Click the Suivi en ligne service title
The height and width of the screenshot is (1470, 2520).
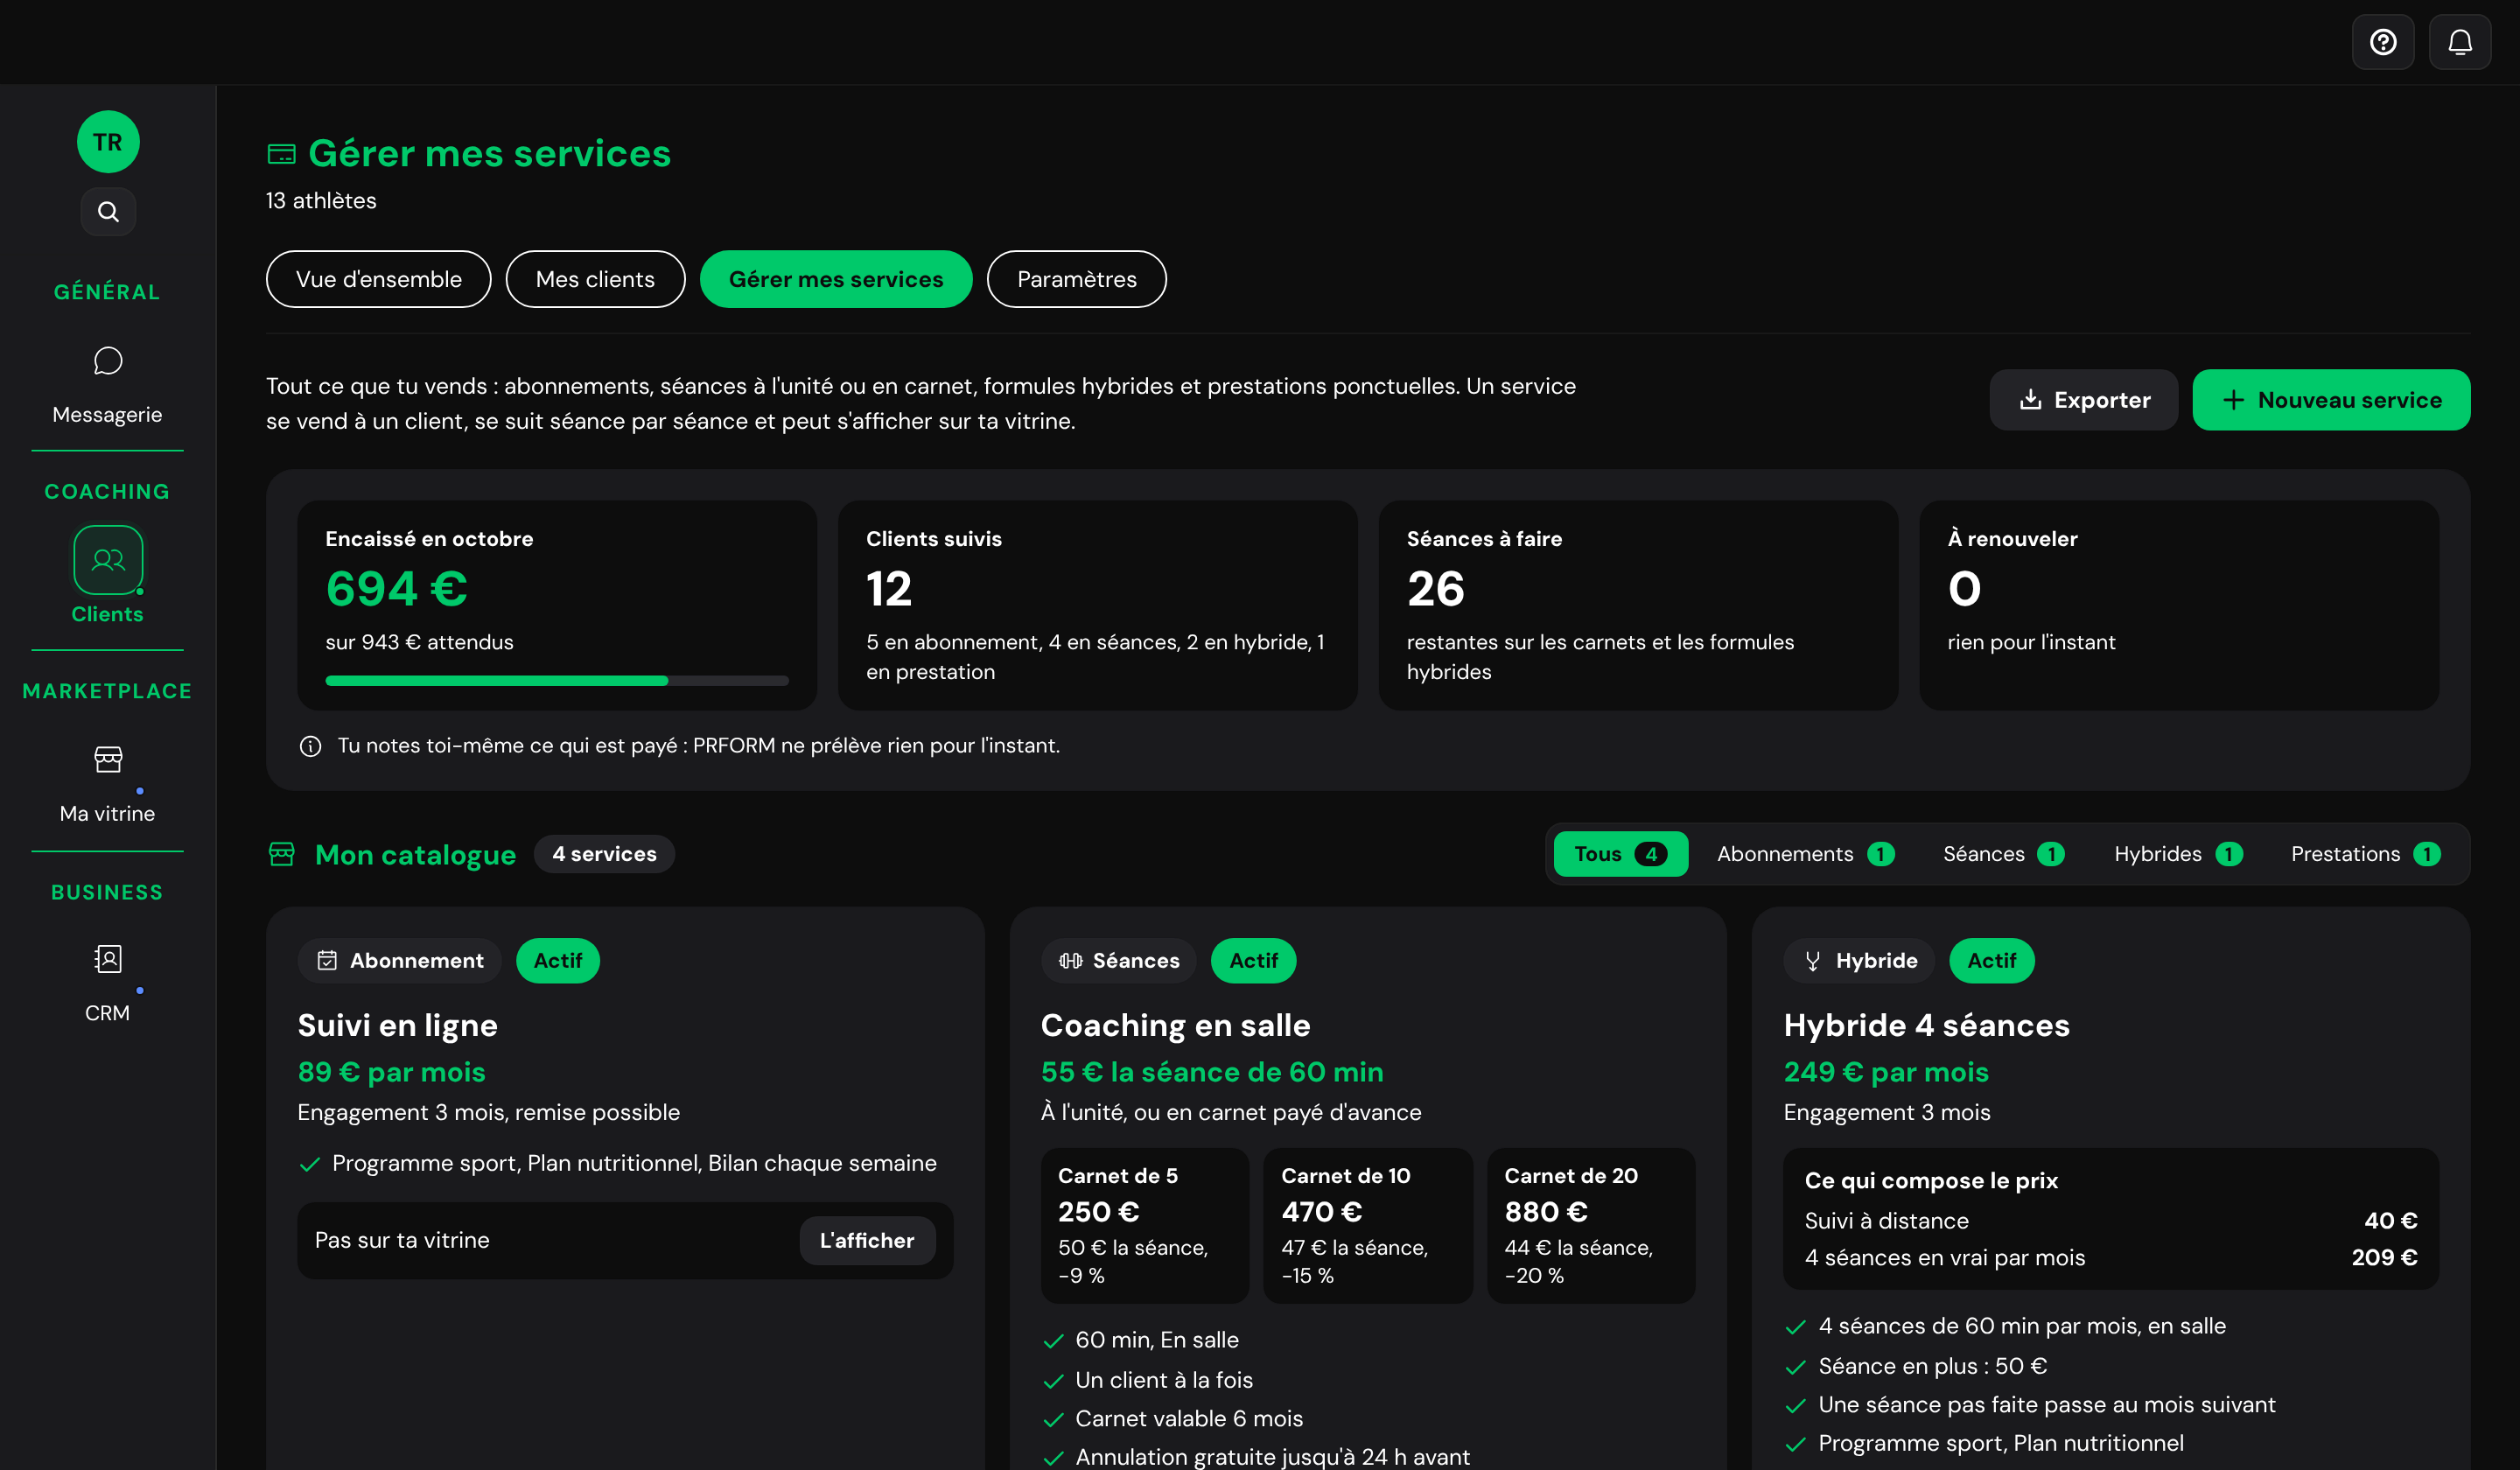pyautogui.click(x=398, y=1026)
